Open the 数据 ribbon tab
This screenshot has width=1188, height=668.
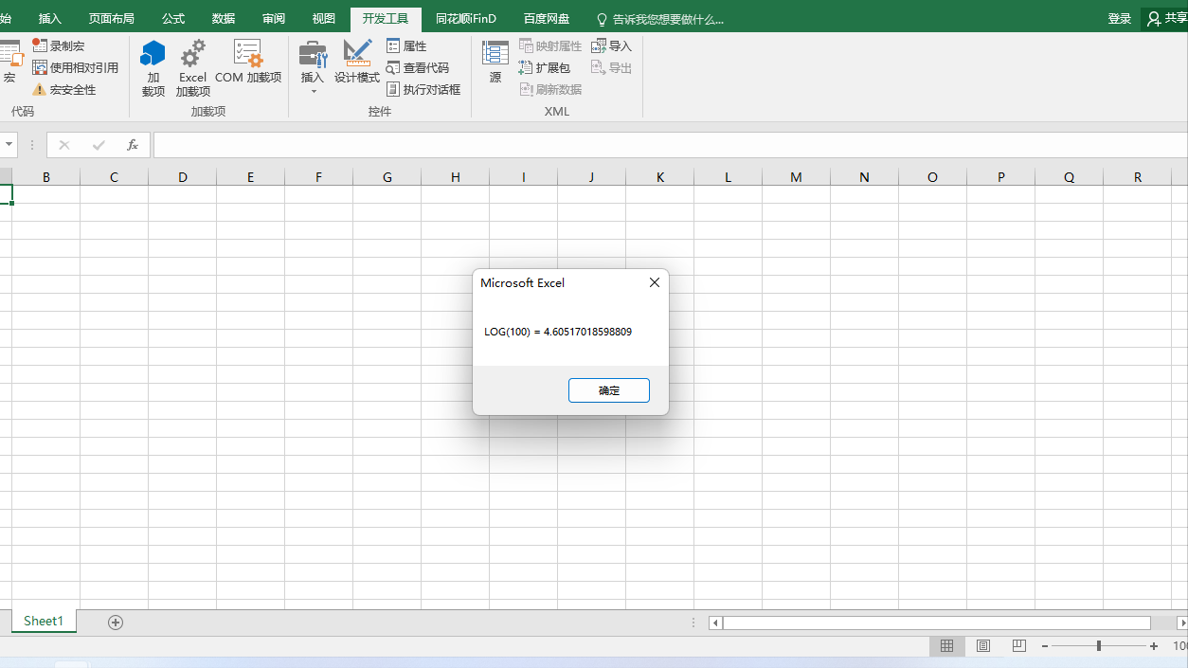pyautogui.click(x=224, y=19)
